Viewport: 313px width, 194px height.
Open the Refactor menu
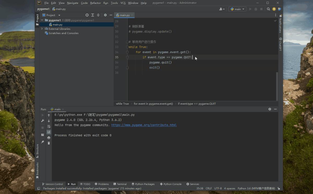(95, 3)
